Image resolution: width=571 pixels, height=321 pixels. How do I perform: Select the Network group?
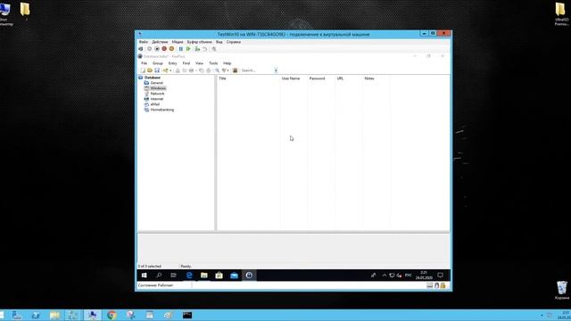tap(157, 94)
